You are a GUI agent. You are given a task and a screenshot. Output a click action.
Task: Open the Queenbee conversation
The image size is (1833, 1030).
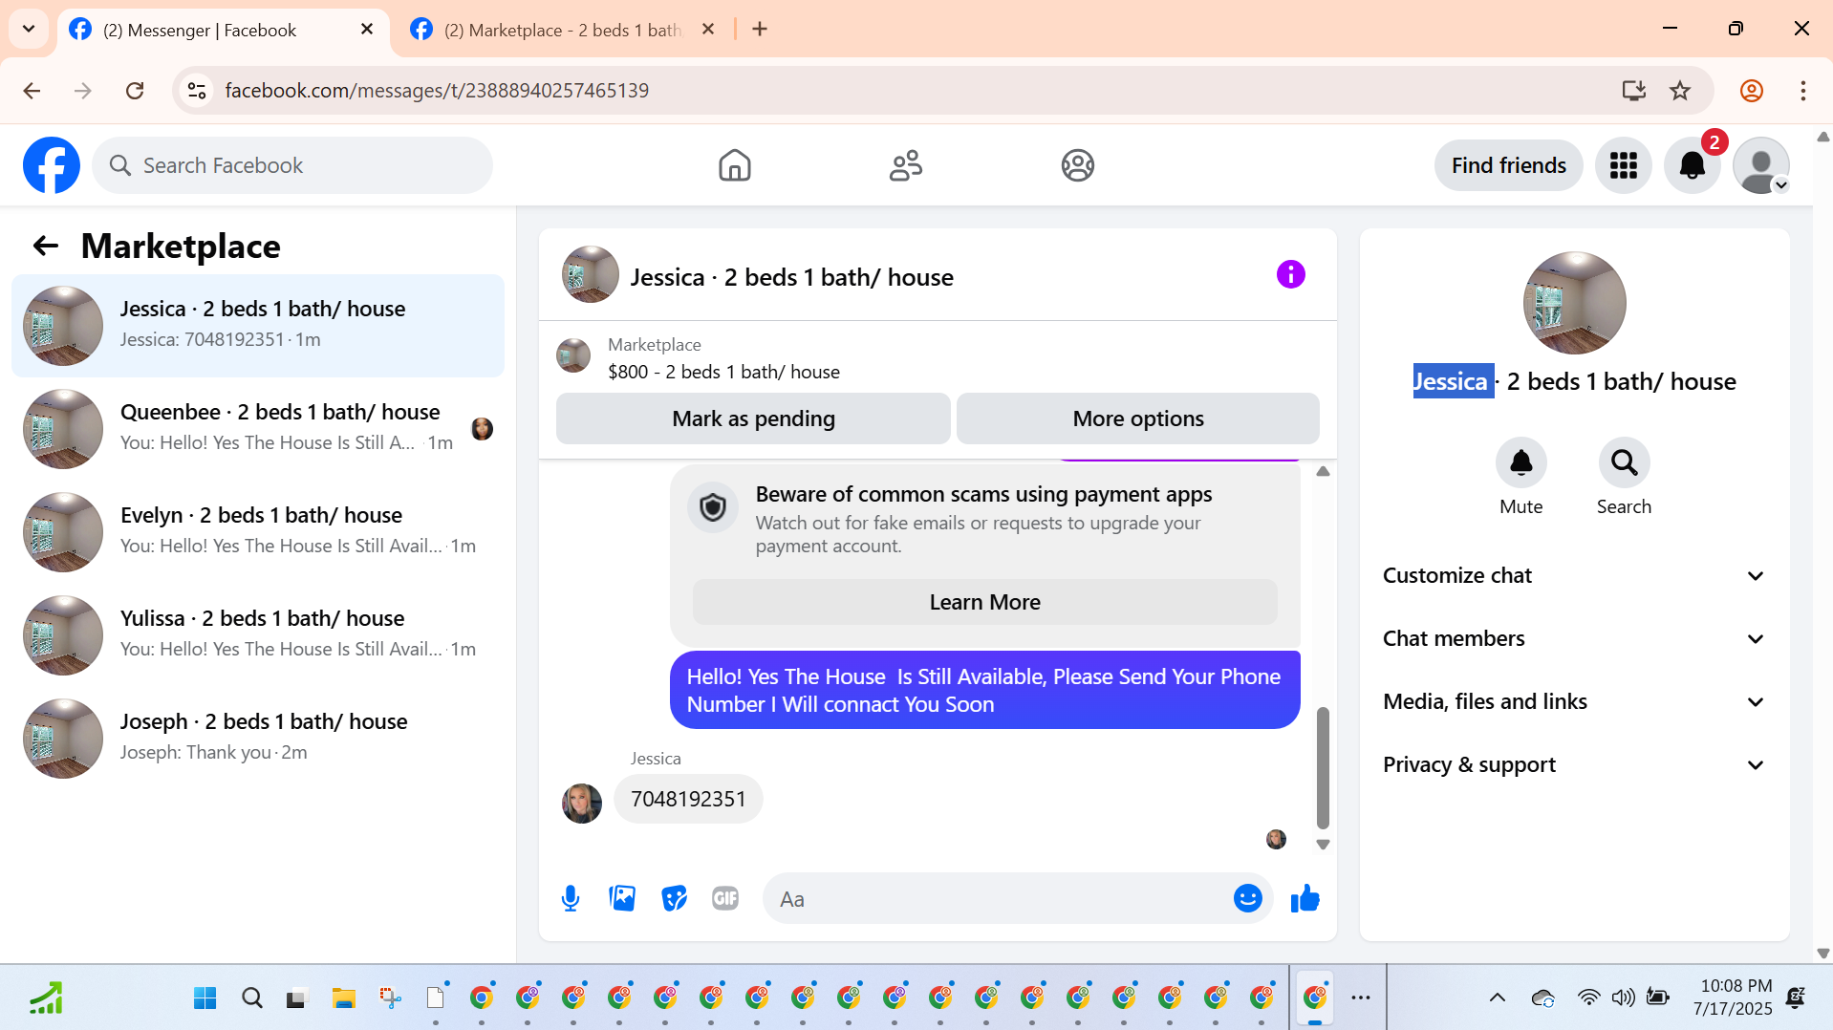click(258, 428)
